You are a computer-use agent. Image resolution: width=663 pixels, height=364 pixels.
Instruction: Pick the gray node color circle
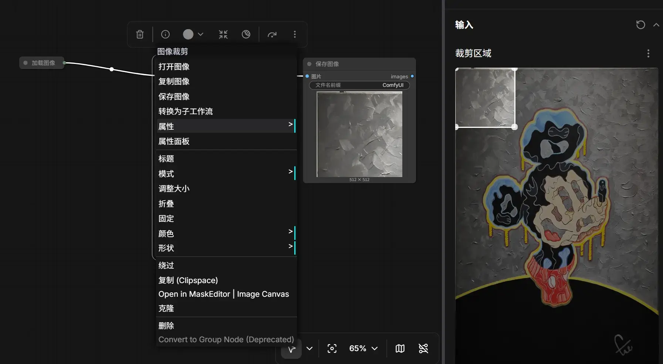tap(188, 34)
